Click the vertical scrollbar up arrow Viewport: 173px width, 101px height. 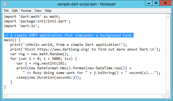[168, 16]
